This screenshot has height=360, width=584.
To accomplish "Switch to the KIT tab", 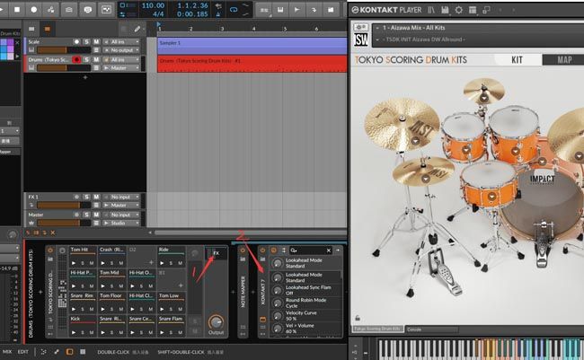I will 517,59.
